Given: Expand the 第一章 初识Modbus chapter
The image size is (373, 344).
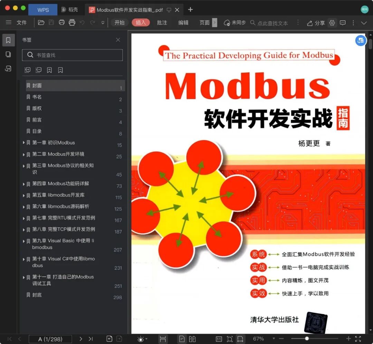Looking at the screenshot, I should pos(23,143).
